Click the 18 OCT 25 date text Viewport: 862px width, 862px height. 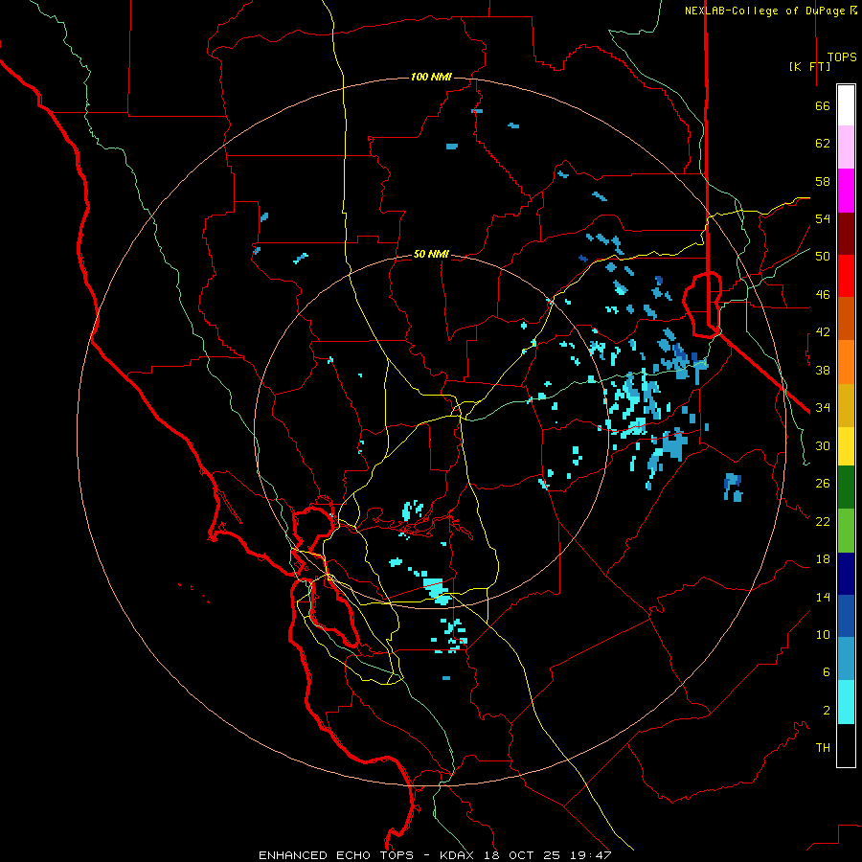[x=522, y=855]
